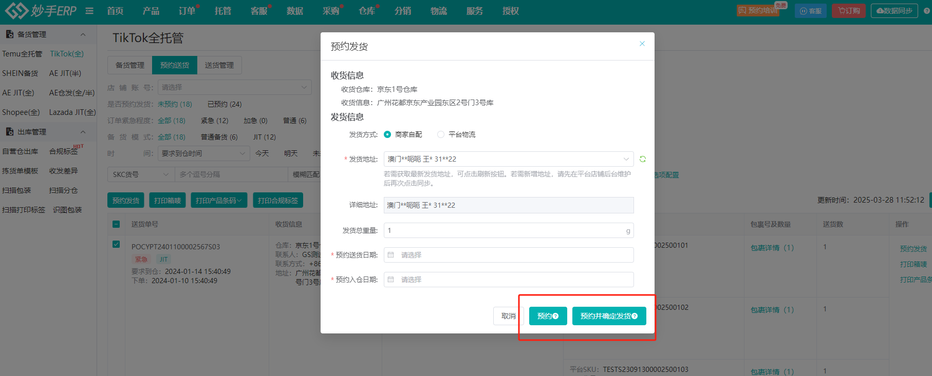Open 自营仓出库 in sidebar
Screen dimensions: 932x376
[x=20, y=151]
